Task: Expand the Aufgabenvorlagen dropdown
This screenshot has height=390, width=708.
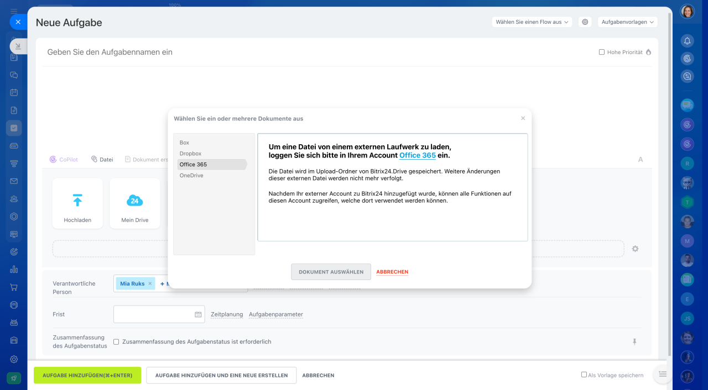Action: (627, 22)
